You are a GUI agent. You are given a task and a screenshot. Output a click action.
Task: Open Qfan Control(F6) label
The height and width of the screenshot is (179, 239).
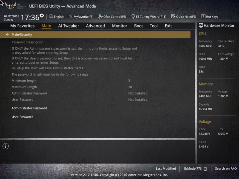click(115, 17)
